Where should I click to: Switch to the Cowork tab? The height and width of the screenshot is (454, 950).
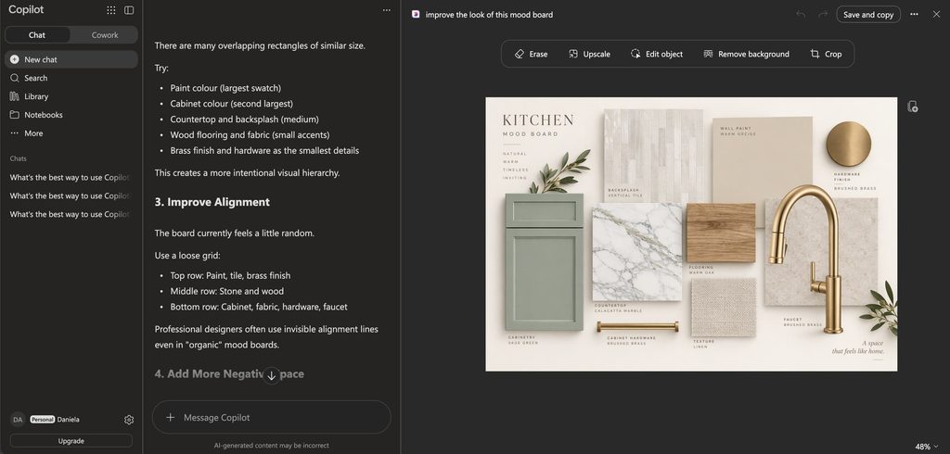click(105, 35)
